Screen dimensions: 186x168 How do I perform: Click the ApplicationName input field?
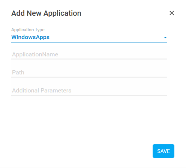89,54
